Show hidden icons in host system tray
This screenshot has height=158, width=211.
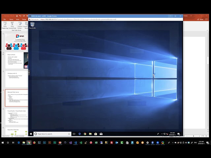click(x=173, y=143)
